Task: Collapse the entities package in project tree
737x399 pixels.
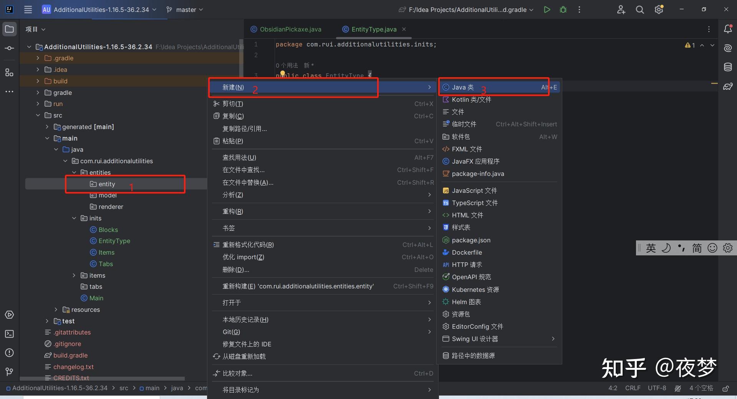Action: [74, 172]
